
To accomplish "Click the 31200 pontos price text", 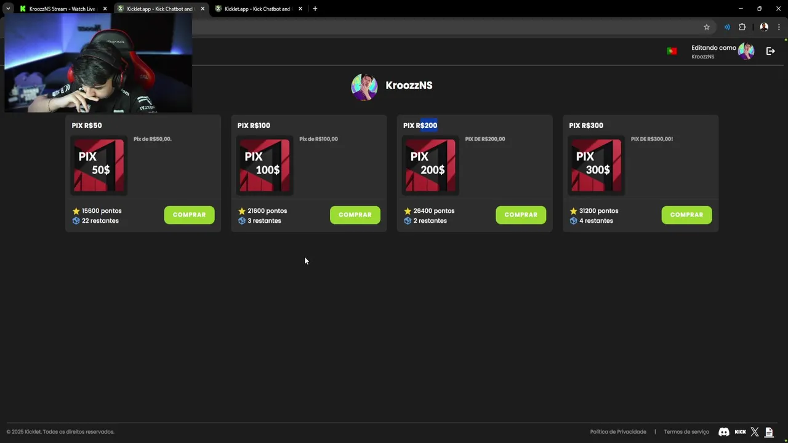I will point(599,211).
